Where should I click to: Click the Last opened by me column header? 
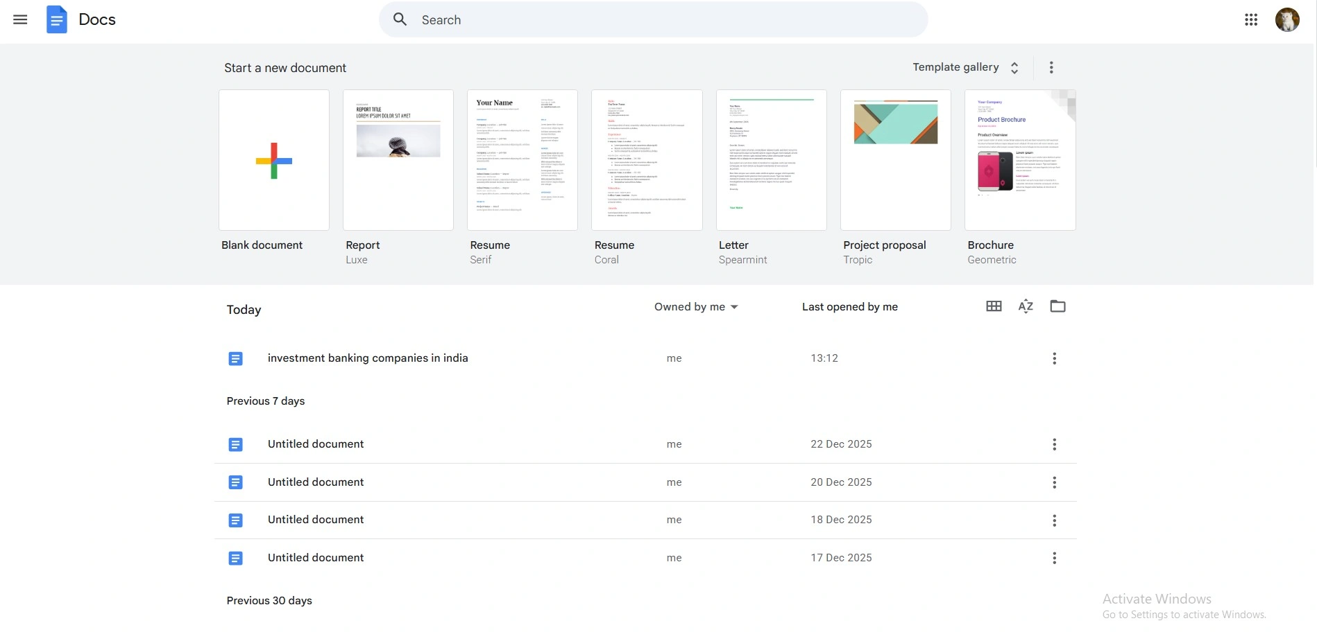coord(850,306)
